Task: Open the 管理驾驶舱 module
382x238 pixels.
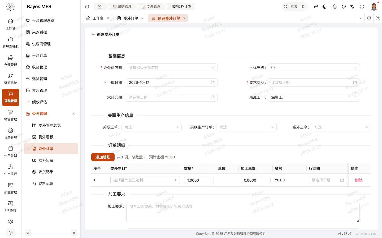Action: click(11, 42)
